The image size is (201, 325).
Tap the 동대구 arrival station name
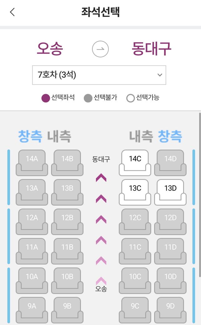click(152, 48)
